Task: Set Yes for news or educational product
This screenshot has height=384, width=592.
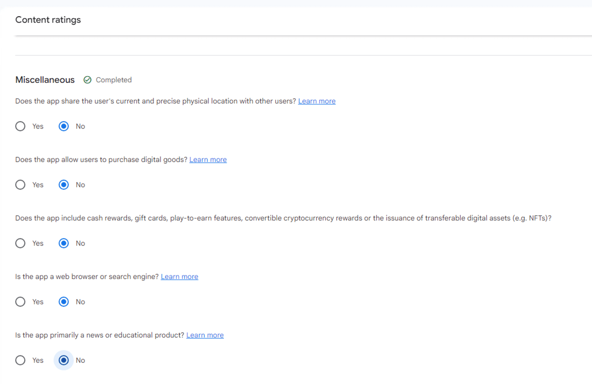Action: pos(20,360)
